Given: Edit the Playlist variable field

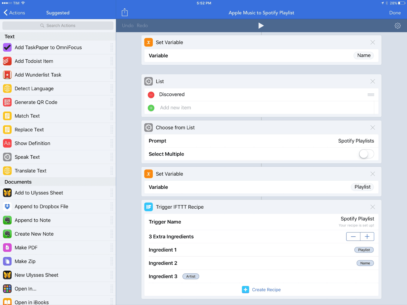Looking at the screenshot, I should (362, 187).
